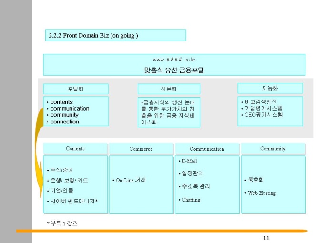The height and width of the screenshot is (243, 324).
Task: Click the 2.2.2 Front Domain Biz title box
Action: click(x=115, y=35)
